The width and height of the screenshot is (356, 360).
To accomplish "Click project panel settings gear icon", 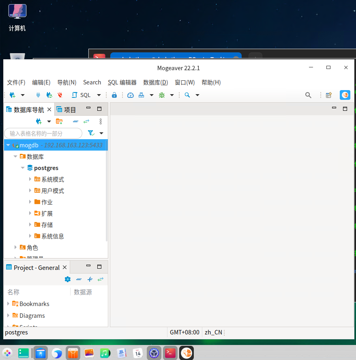I will [68, 279].
